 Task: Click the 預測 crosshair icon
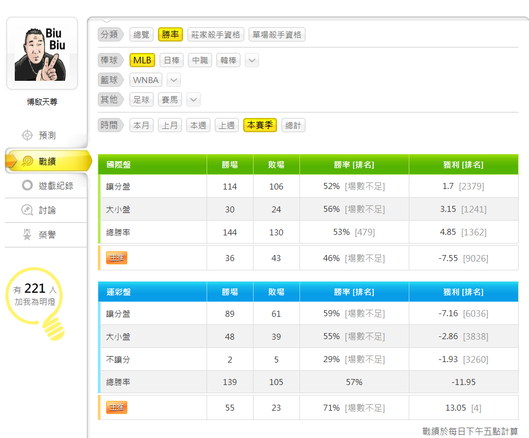tap(27, 135)
